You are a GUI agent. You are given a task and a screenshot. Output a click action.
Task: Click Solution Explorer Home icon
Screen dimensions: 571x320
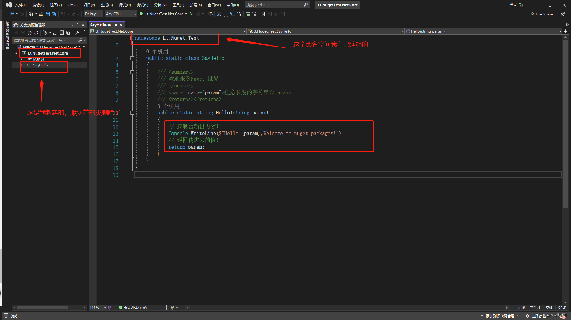pyautogui.click(x=29, y=33)
